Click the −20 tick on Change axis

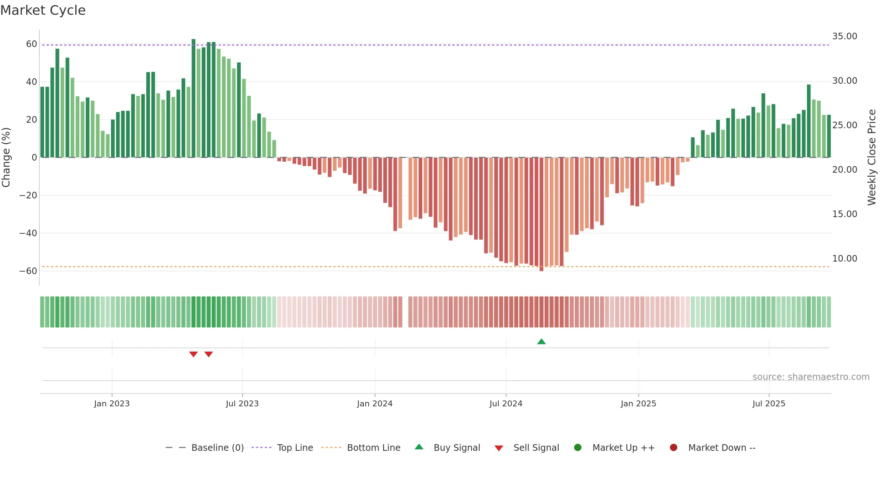coord(28,195)
